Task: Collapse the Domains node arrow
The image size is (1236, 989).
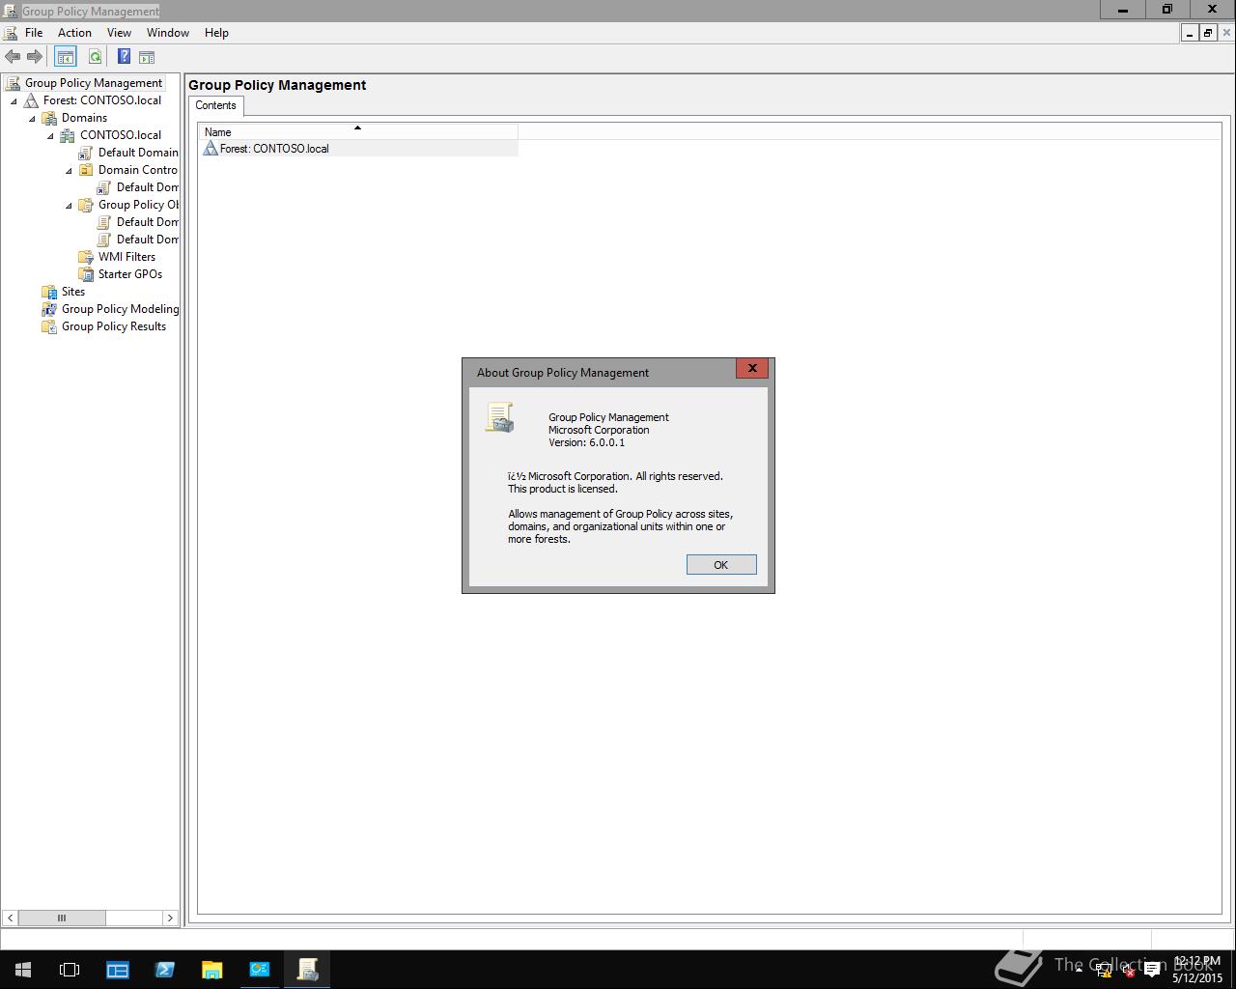Action: (32, 118)
